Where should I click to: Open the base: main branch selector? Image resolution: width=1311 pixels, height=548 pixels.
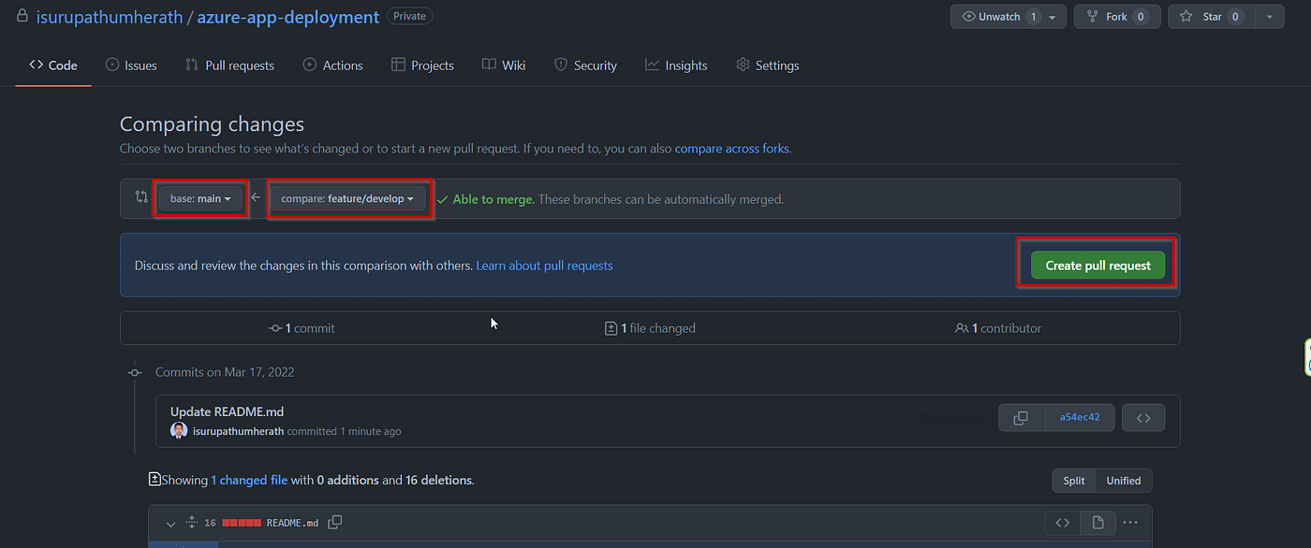coord(200,197)
